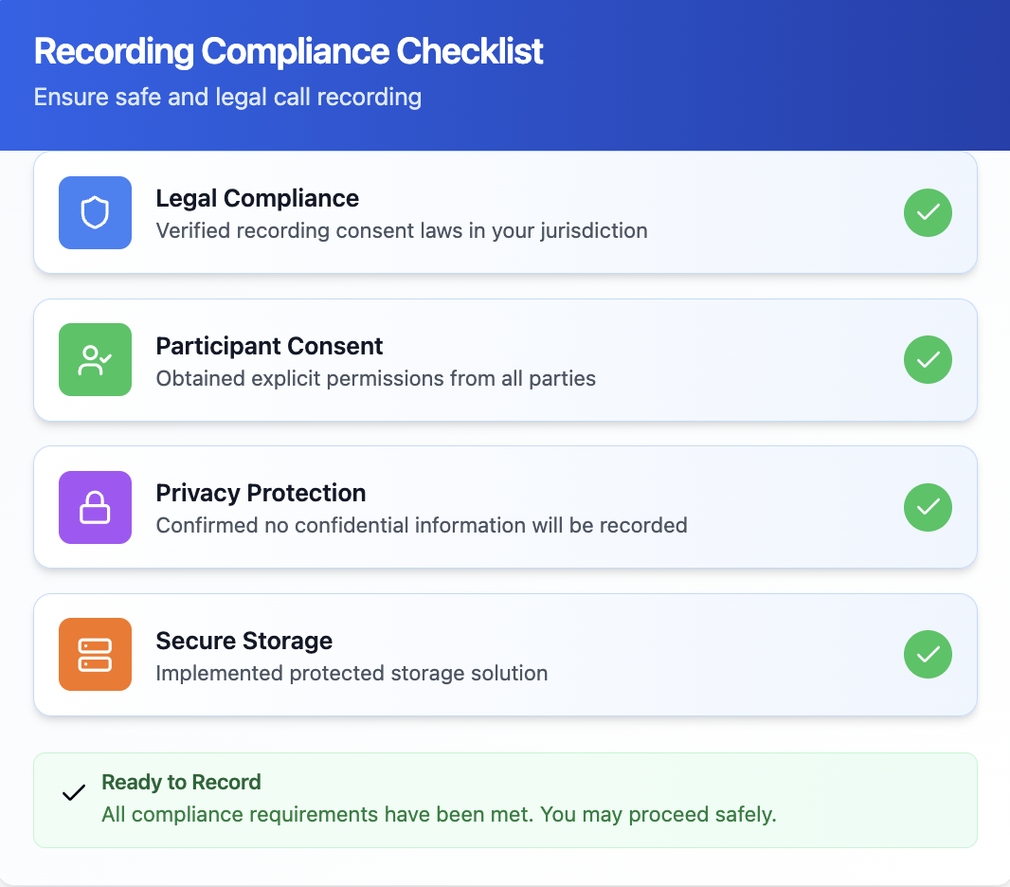Click the Recording Compliance Checklist title
This screenshot has height=887, width=1010.
[288, 51]
